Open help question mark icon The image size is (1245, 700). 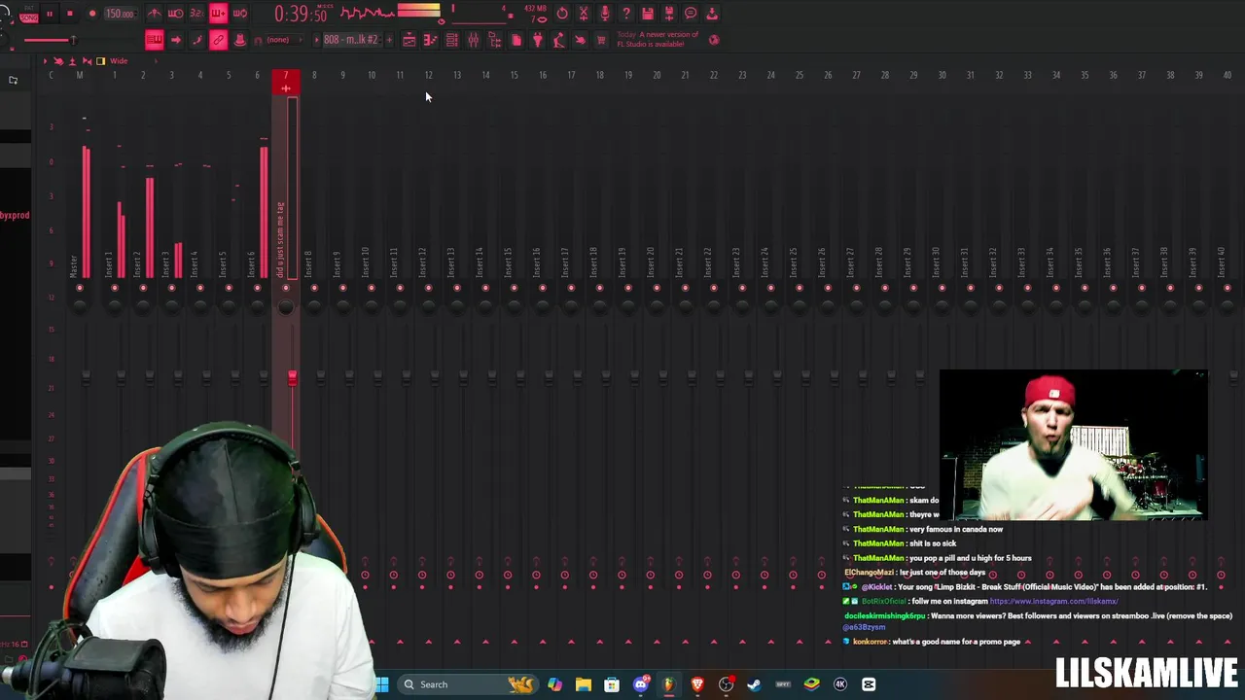click(x=626, y=14)
